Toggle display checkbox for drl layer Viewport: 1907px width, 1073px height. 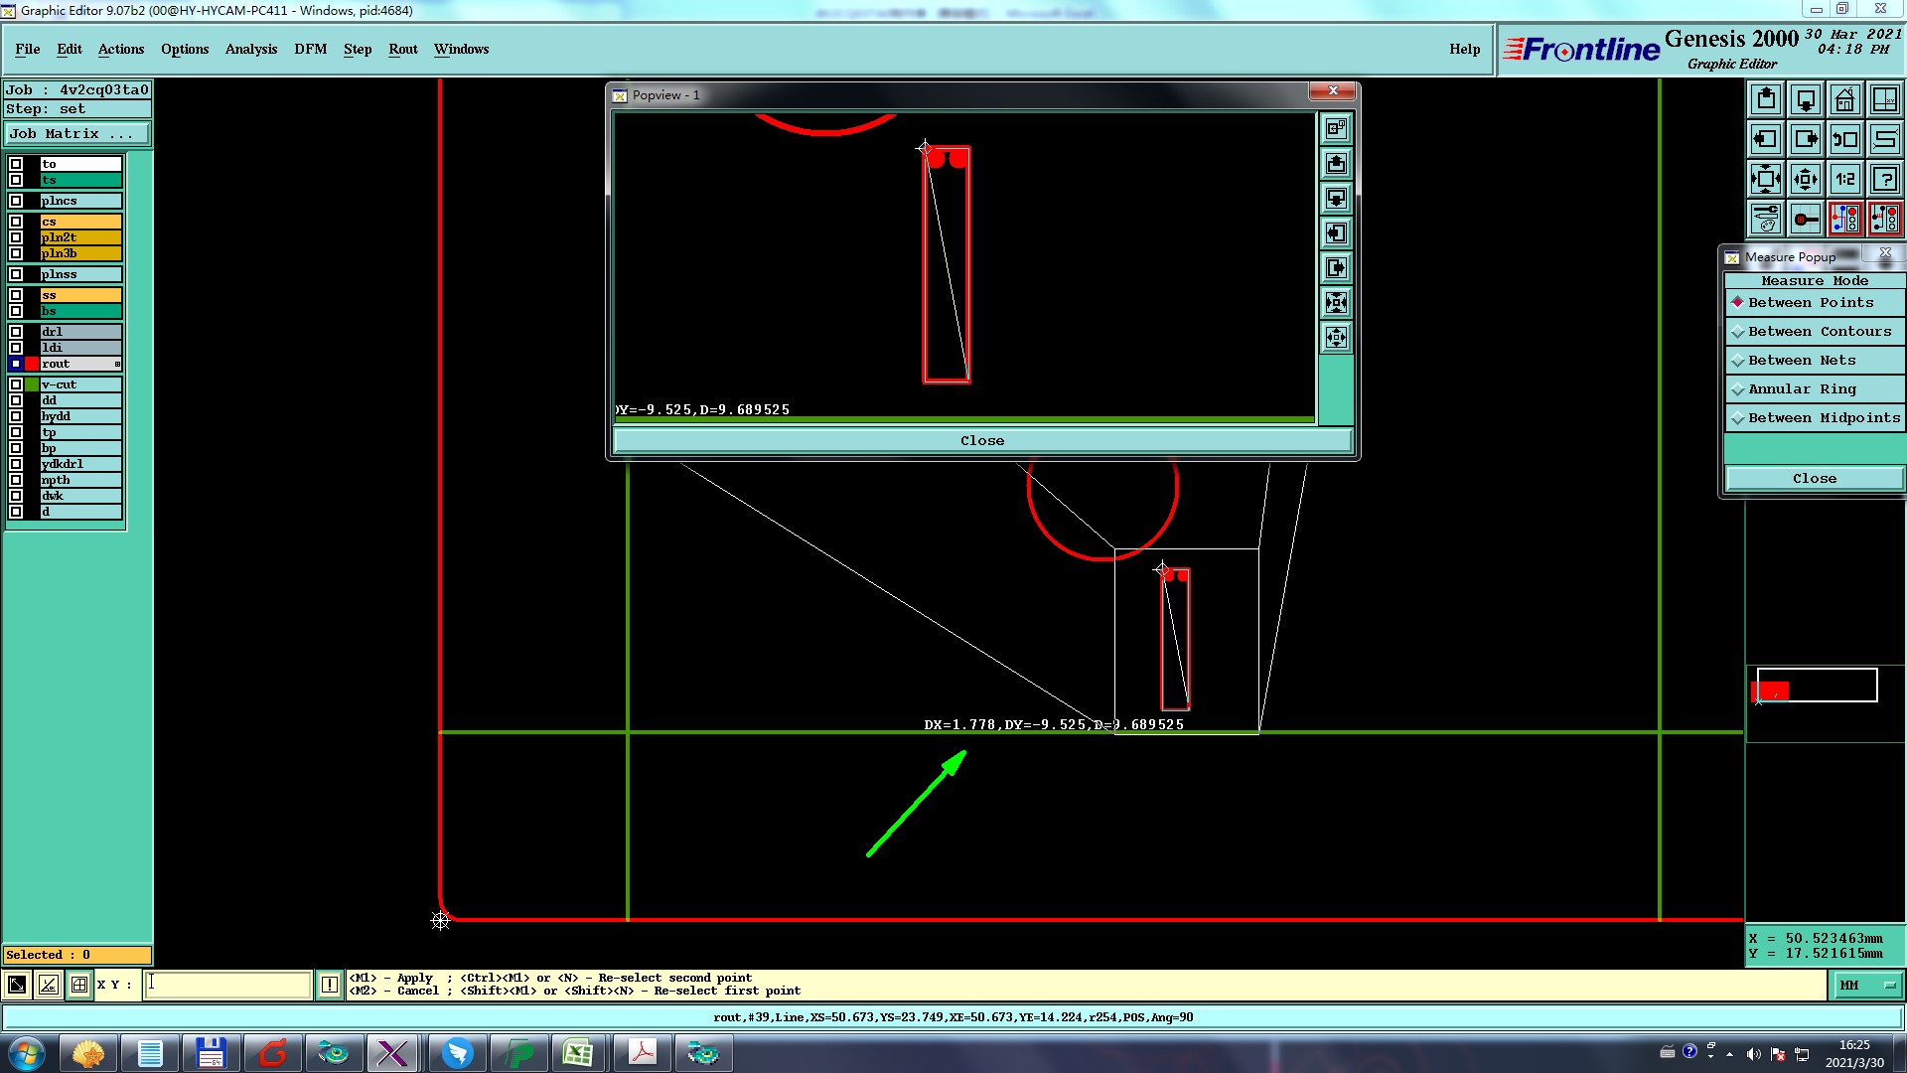[16, 332]
